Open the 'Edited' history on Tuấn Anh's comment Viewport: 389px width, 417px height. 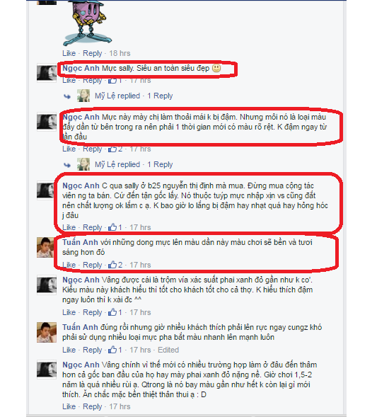pyautogui.click(x=168, y=350)
